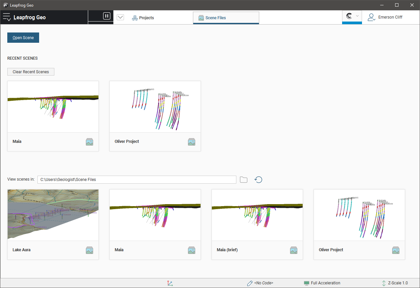Click the scene folder path input field

pos(137,180)
